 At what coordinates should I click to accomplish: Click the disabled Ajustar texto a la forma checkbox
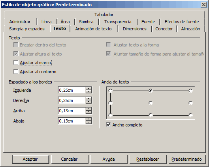[x=108, y=45]
